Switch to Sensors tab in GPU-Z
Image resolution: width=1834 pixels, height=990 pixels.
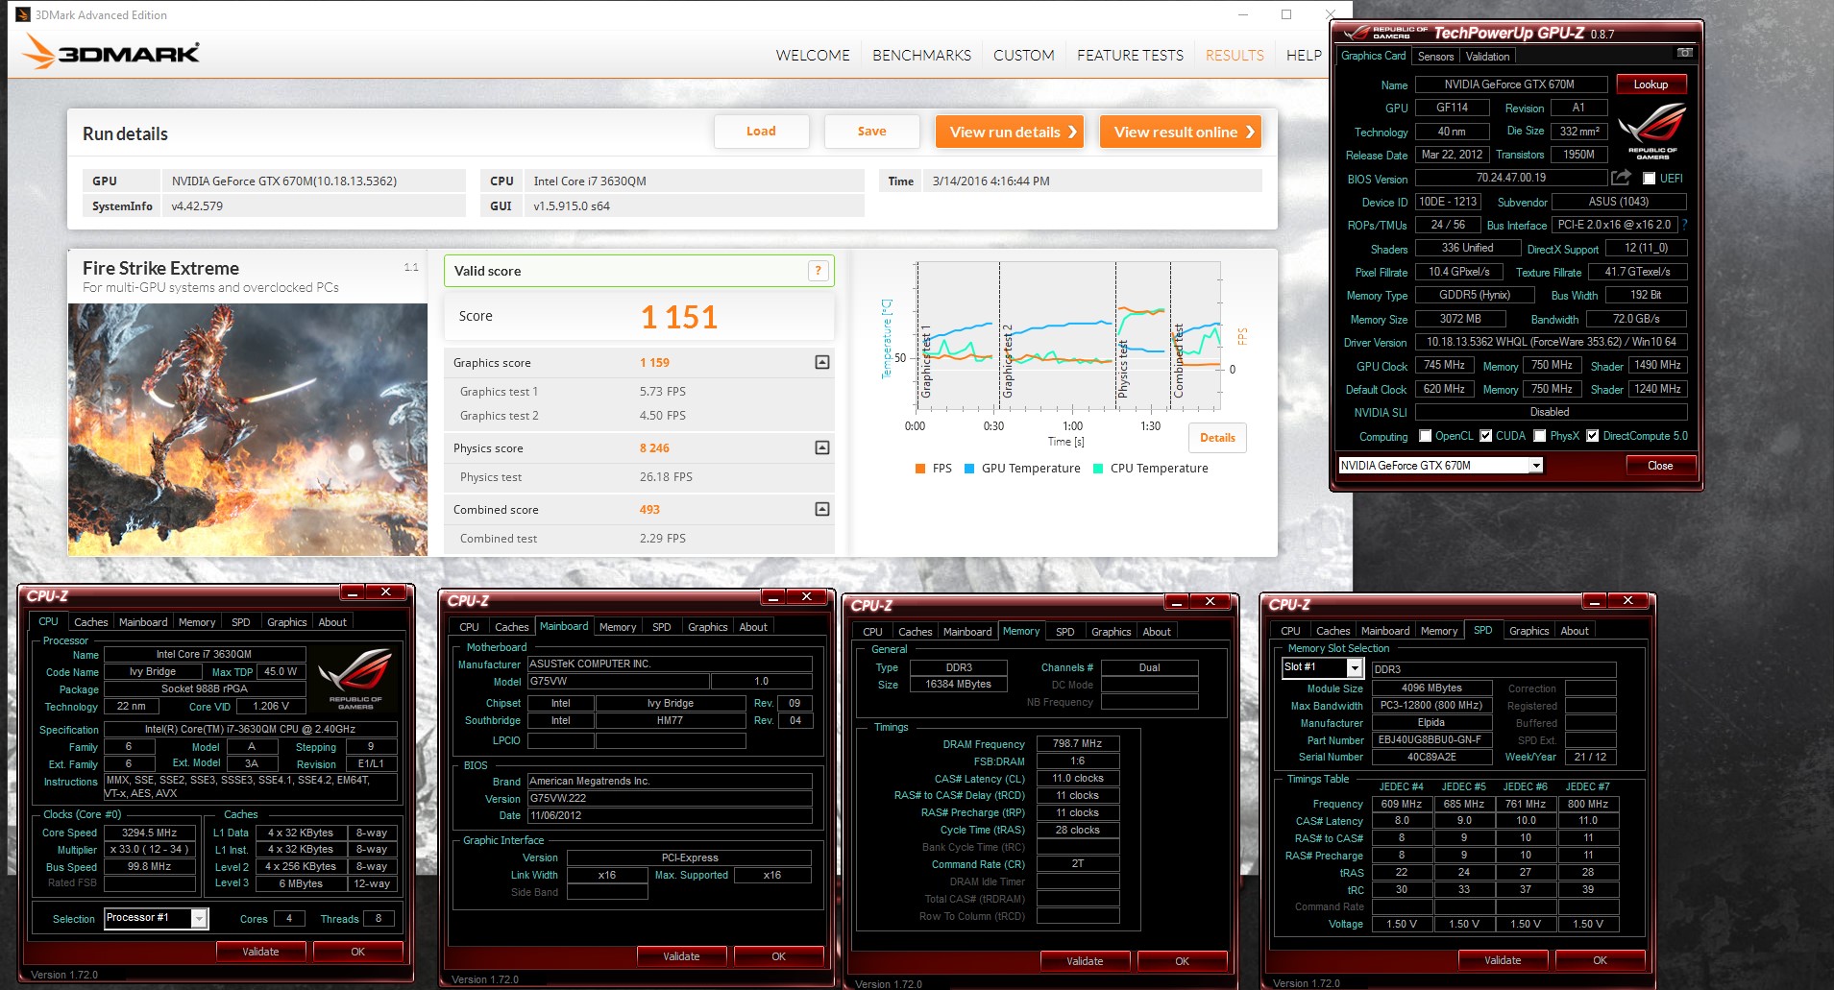tap(1435, 57)
